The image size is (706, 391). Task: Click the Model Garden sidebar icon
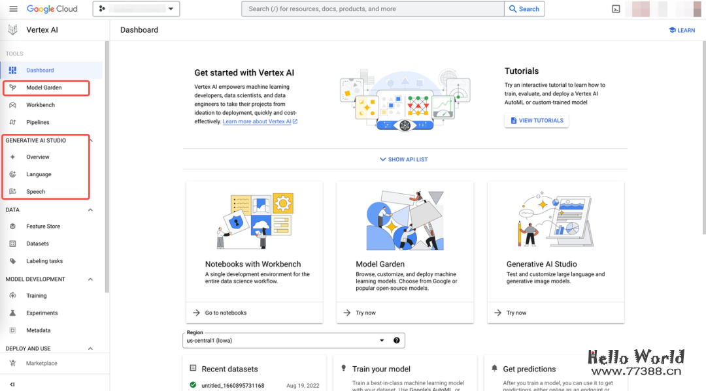12,87
